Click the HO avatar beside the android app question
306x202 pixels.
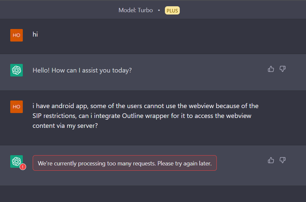pos(17,107)
